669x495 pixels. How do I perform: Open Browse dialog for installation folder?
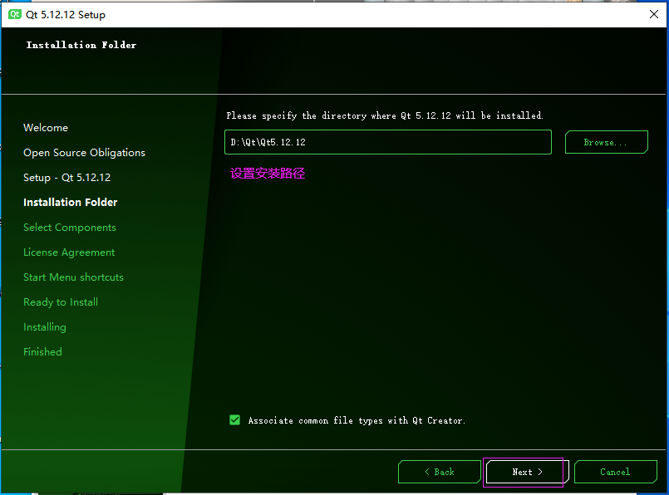(607, 142)
